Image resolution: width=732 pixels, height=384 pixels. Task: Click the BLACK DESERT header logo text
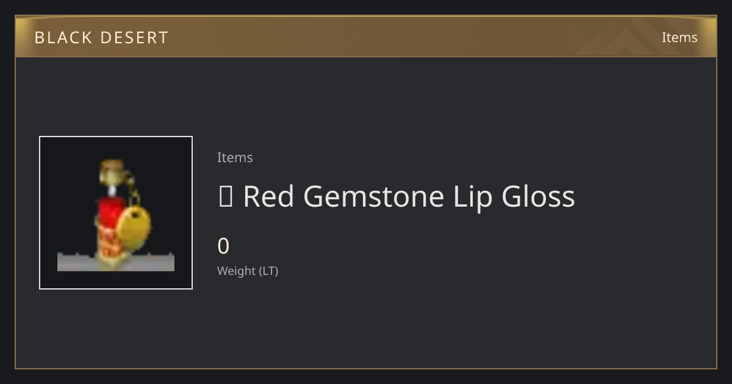[101, 38]
